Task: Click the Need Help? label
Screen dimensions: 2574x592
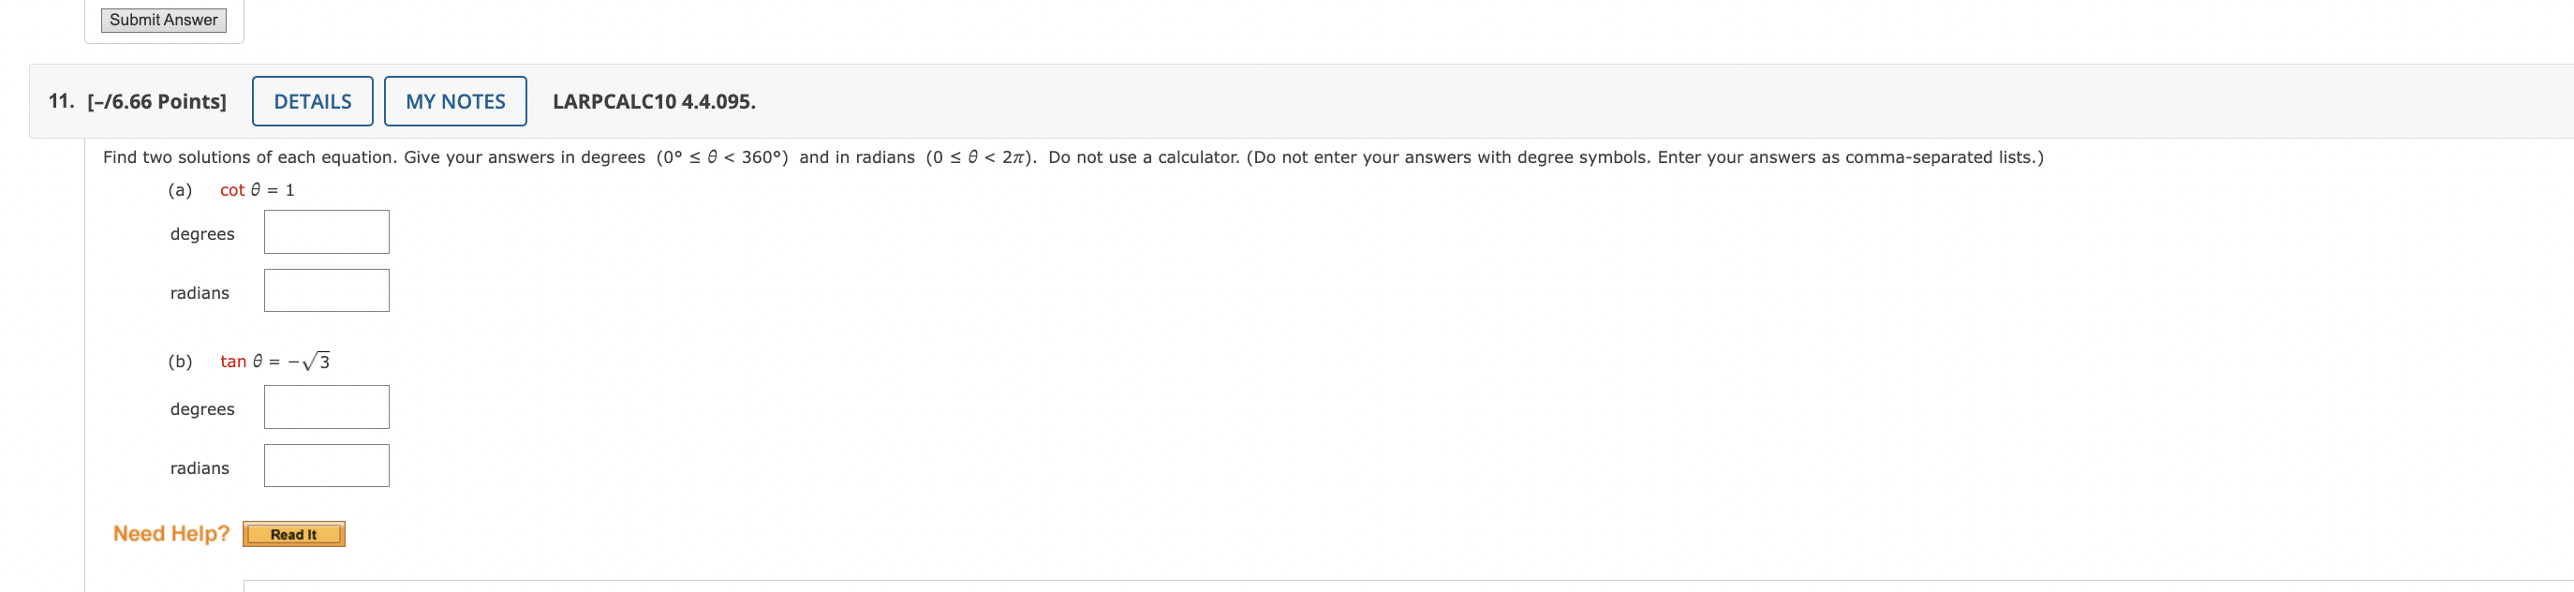Action: coord(170,533)
